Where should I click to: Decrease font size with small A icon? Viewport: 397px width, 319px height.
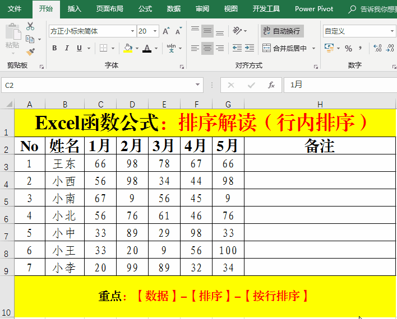point(179,31)
